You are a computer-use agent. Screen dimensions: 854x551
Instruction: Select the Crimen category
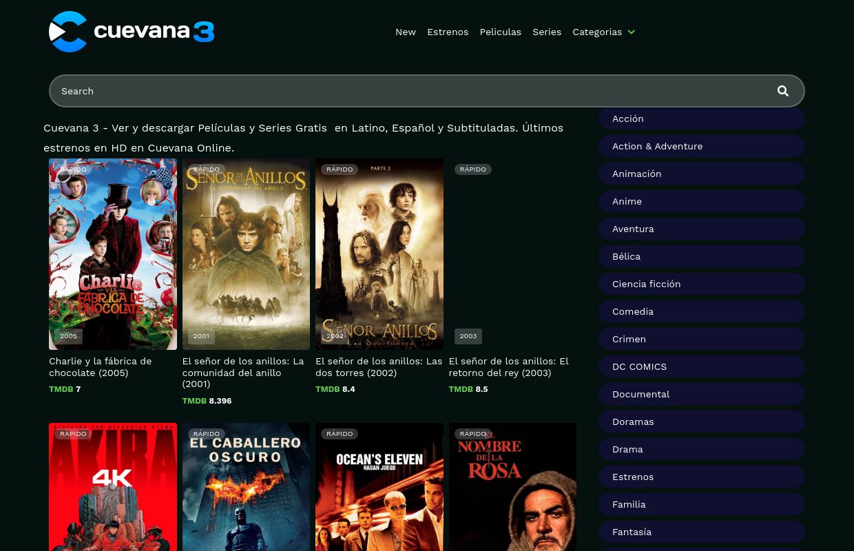click(x=701, y=339)
